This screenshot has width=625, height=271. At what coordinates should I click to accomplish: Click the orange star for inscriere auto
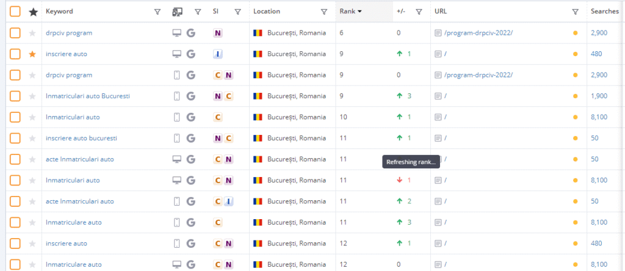pyautogui.click(x=33, y=54)
